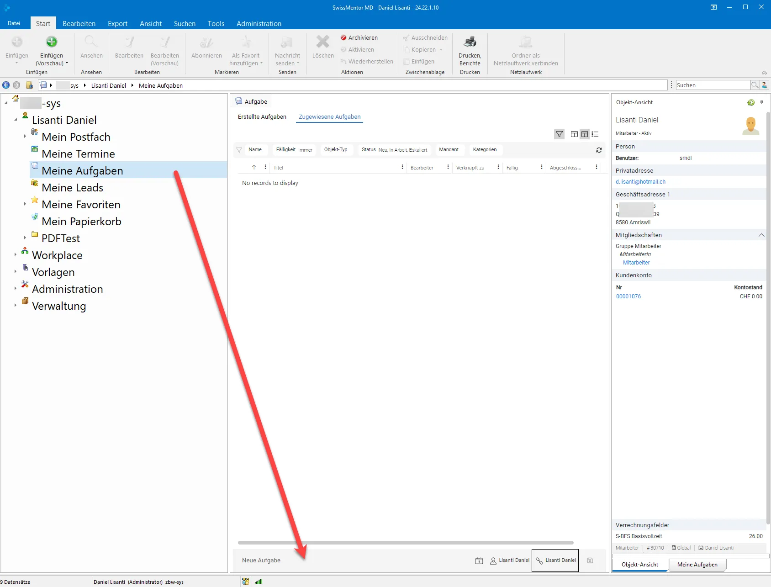Switch to the bottom Meine Aufgaben tab
The image size is (771, 587).
(x=697, y=565)
